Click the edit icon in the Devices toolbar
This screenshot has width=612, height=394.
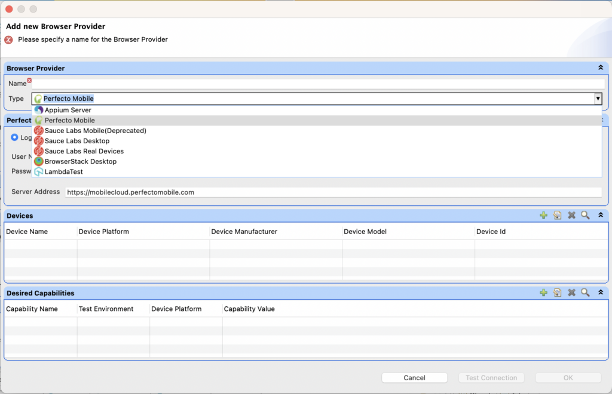pos(558,215)
